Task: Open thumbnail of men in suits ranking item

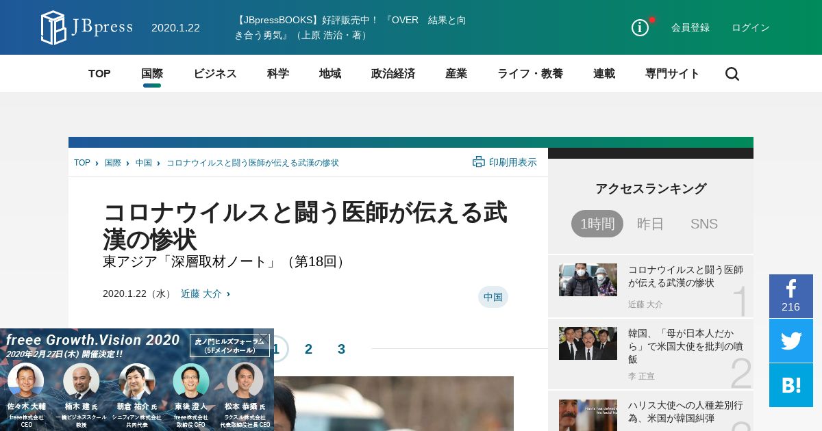Action: [x=588, y=343]
